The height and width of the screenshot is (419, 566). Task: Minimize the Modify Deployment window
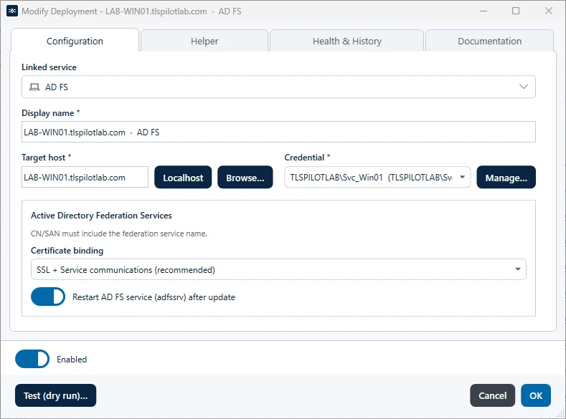(x=484, y=11)
